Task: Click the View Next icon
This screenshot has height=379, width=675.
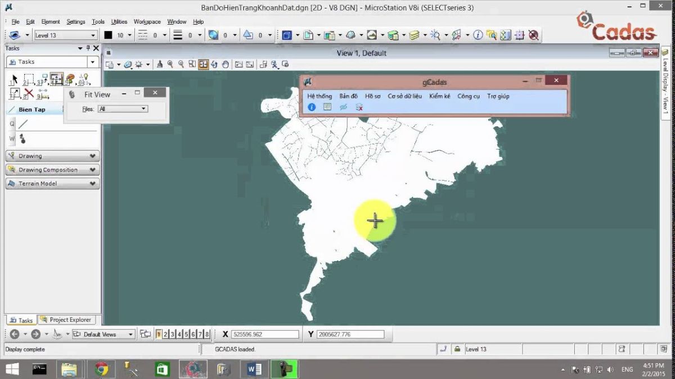Action: [250, 64]
